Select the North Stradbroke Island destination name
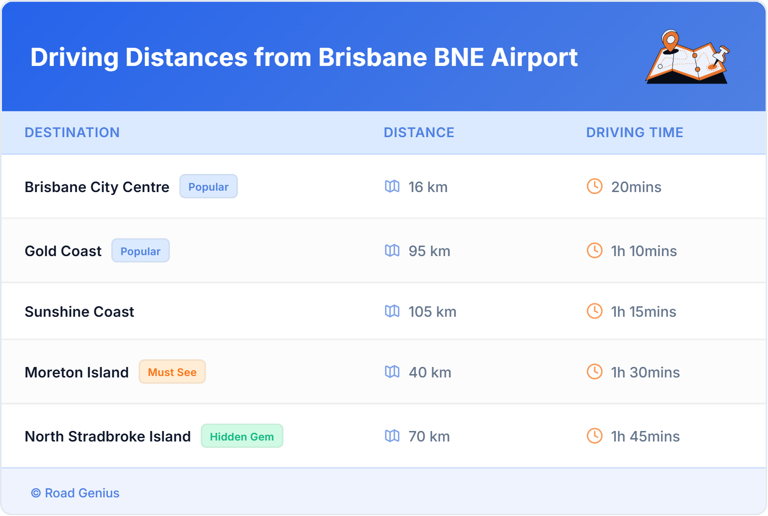Screen dimensions: 768x516 point(107,436)
